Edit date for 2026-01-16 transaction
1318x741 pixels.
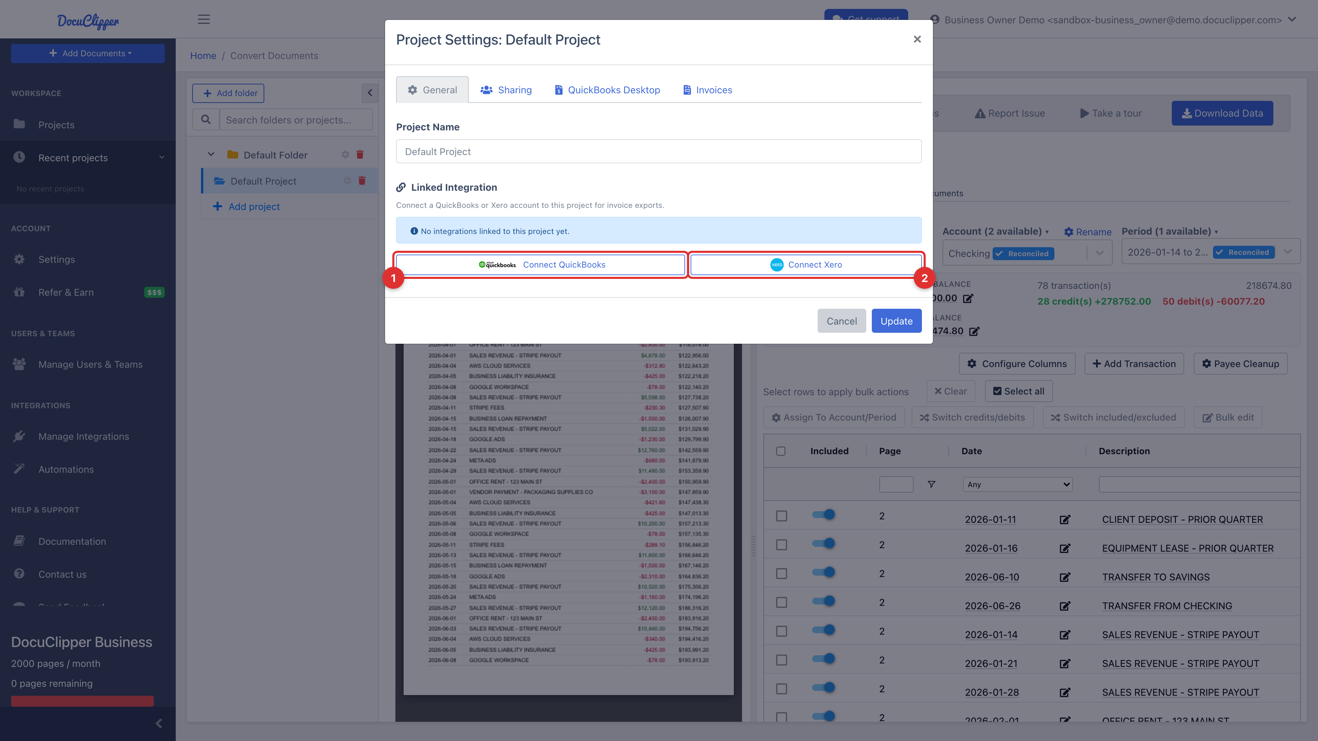[x=1065, y=548]
